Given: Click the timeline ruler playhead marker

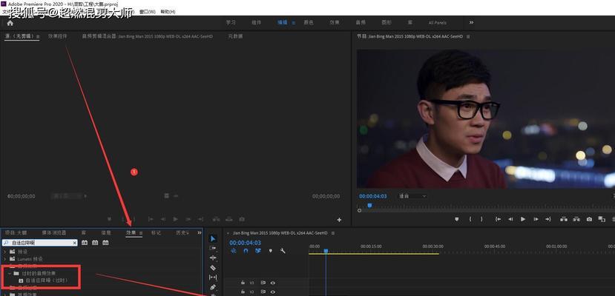Looking at the screenshot, I should tap(326, 252).
